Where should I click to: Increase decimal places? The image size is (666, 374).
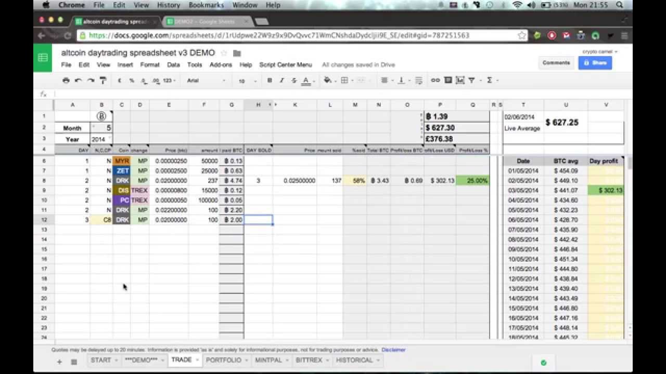tap(156, 81)
